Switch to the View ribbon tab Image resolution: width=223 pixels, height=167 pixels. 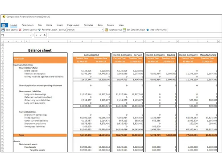121,25
